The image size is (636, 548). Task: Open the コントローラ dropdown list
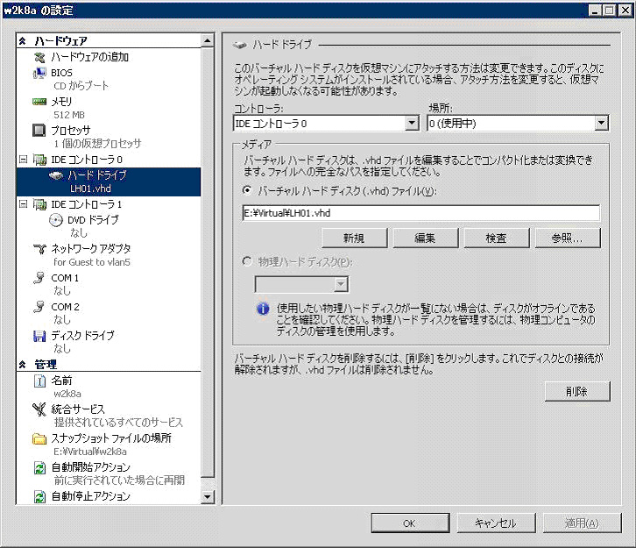pyautogui.click(x=412, y=124)
